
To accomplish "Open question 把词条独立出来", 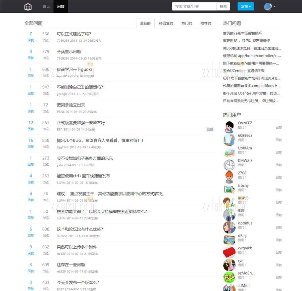I will [71, 105].
